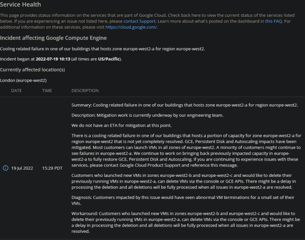Click the Diagnosis paragraph text
Viewport: 305px width, 240px height.
point(183,200)
